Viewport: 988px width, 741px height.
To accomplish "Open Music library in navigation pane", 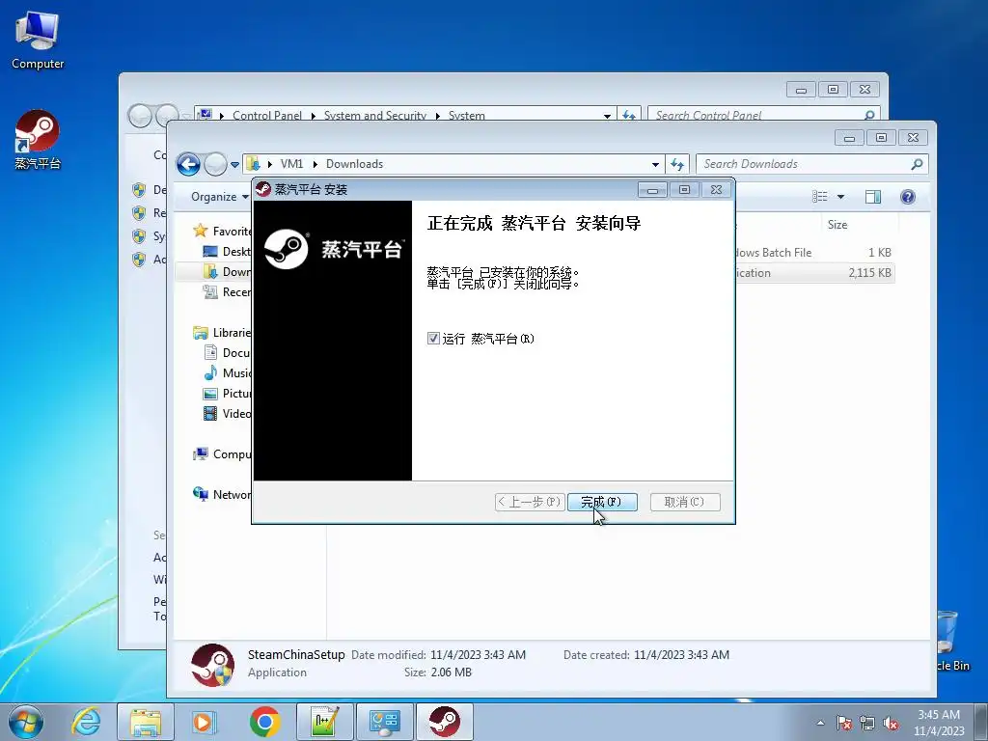I will point(227,372).
